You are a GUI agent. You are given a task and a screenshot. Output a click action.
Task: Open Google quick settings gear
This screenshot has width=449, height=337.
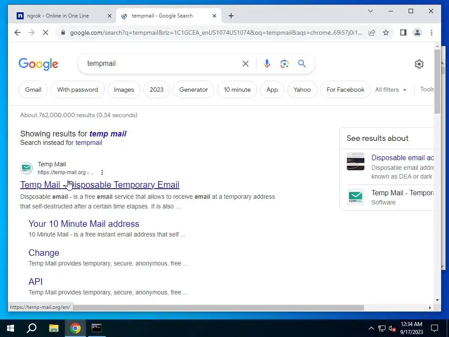419,64
